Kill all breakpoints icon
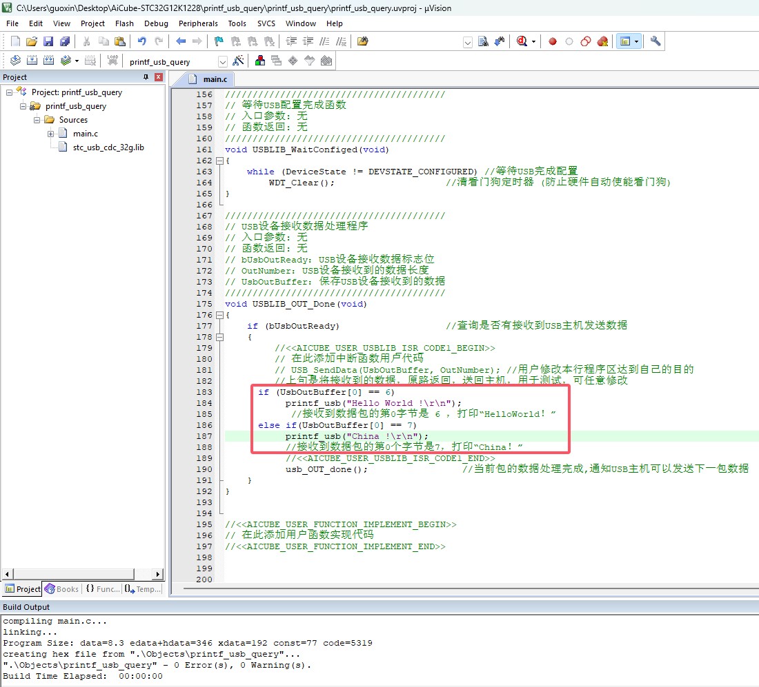 pyautogui.click(x=602, y=41)
